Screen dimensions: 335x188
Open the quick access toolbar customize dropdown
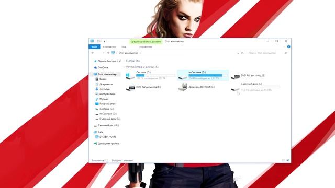point(104,41)
